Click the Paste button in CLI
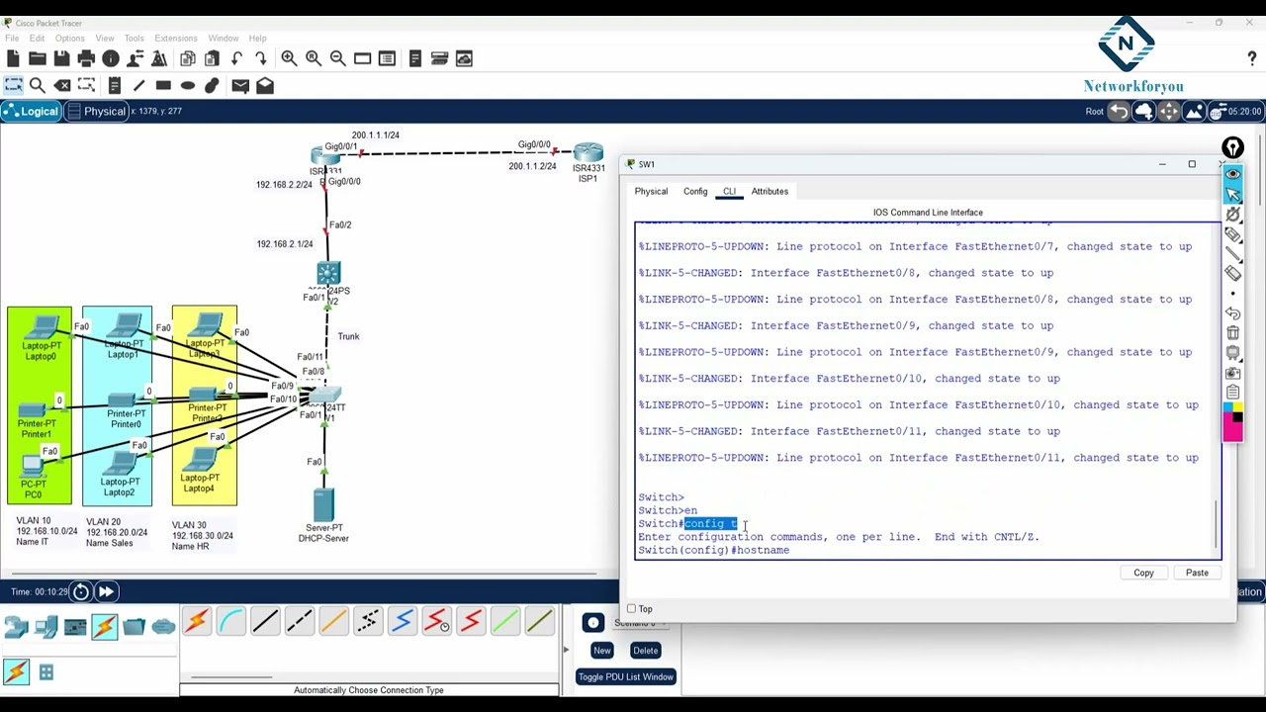The width and height of the screenshot is (1266, 712). [x=1197, y=573]
